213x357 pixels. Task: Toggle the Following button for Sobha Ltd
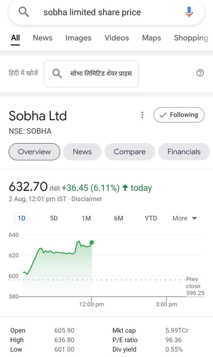pos(179,115)
